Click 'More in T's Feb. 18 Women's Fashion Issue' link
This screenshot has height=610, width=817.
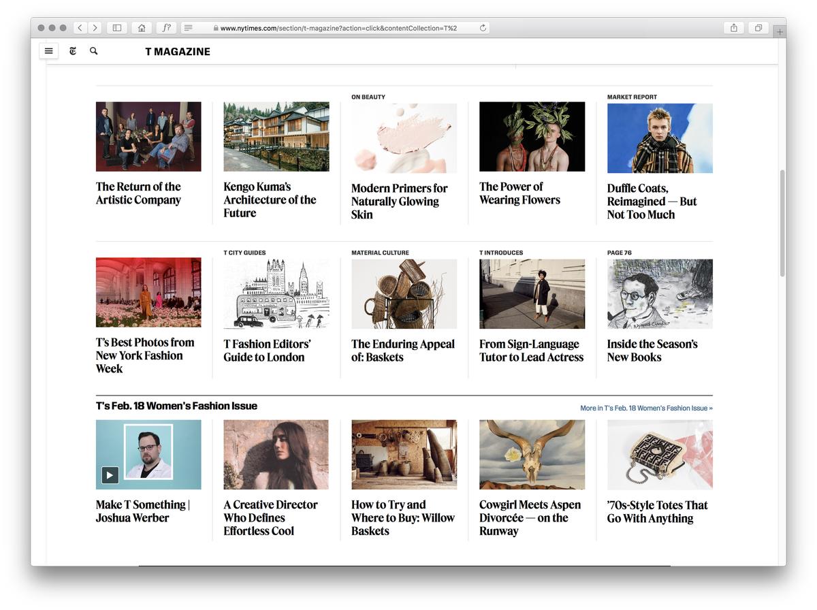coord(646,408)
